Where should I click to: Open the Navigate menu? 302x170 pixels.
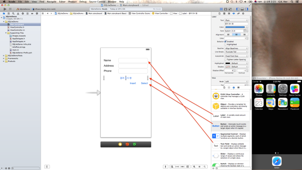(x=52, y=2)
